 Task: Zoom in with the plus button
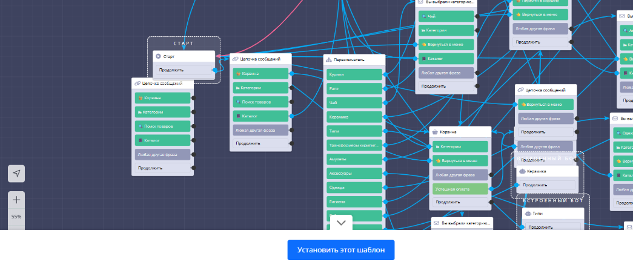point(16,200)
